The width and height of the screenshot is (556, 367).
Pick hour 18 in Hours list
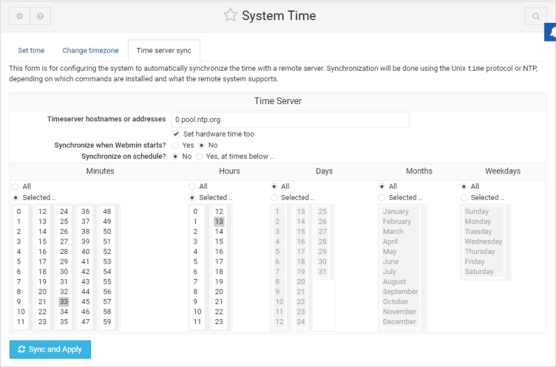[219, 271]
